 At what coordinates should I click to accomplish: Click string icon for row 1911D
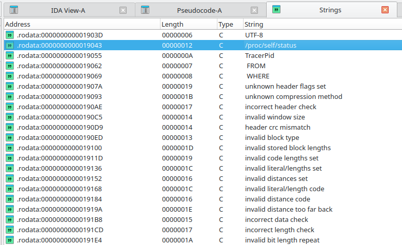[10, 158]
